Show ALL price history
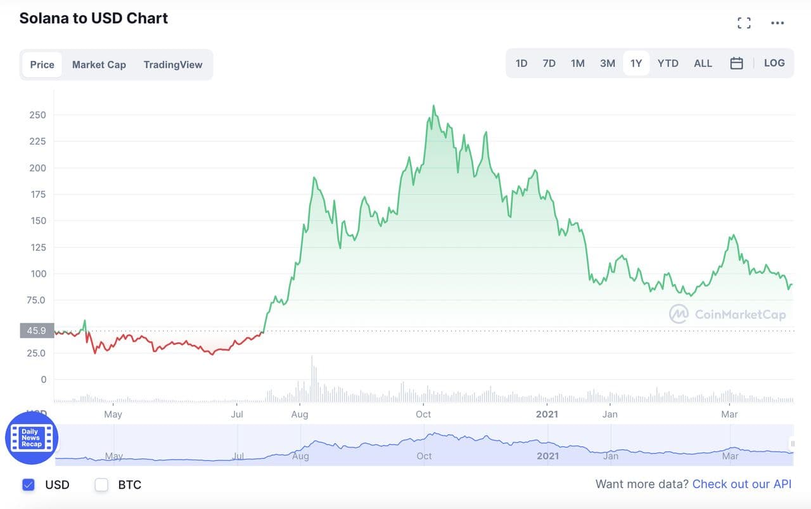811x509 pixels. tap(703, 63)
